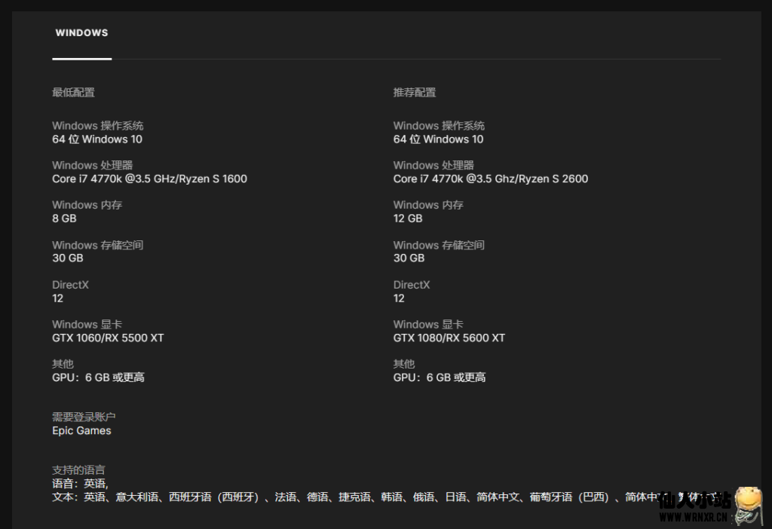Click the 推荐配置 heading
This screenshot has height=529, width=772.
point(415,93)
